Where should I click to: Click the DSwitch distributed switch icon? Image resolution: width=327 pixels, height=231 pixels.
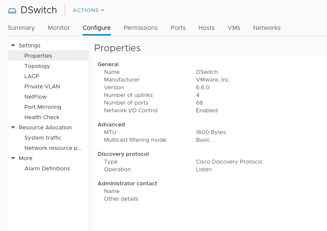(x=12, y=11)
